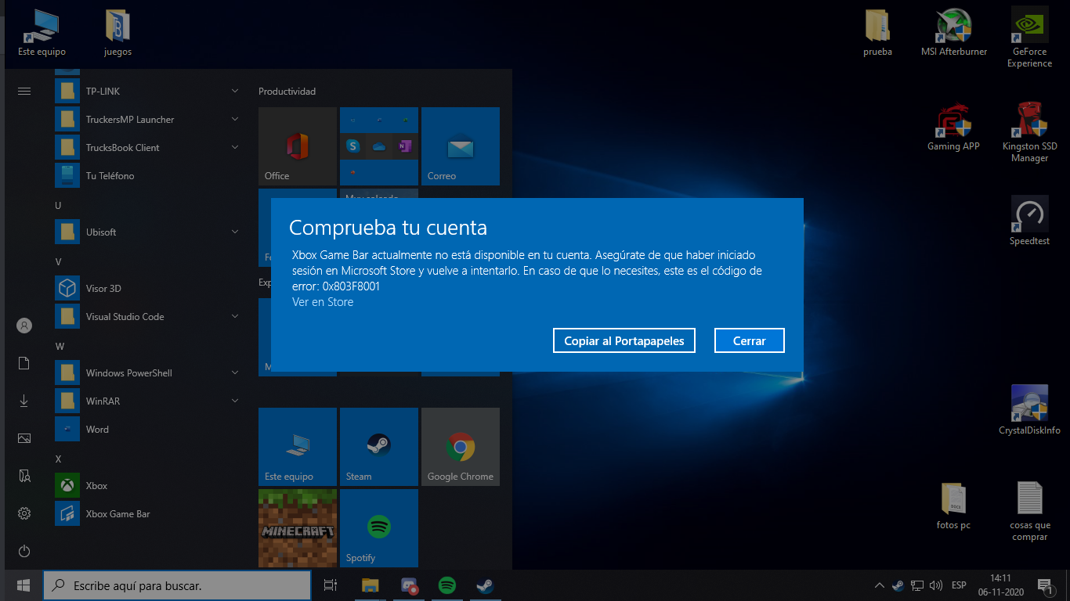This screenshot has width=1070, height=601.
Task: Click Windows Start button
Action: (x=23, y=585)
